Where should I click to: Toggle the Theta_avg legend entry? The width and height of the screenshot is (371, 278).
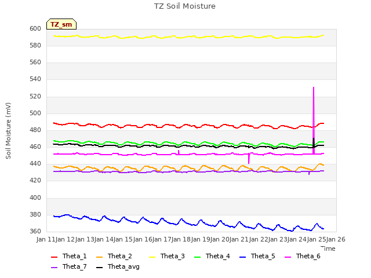[x=118, y=266]
